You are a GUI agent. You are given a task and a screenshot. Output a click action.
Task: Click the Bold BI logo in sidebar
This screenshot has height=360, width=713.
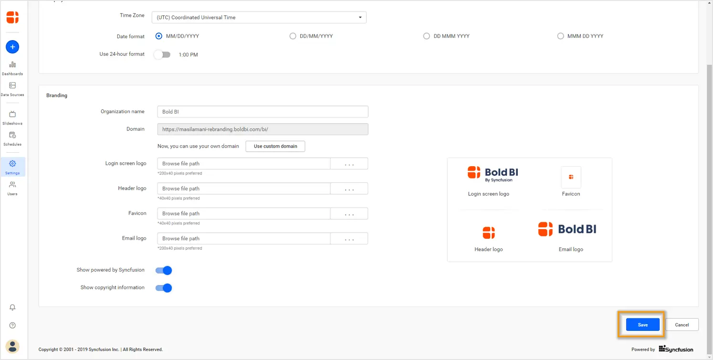click(12, 18)
